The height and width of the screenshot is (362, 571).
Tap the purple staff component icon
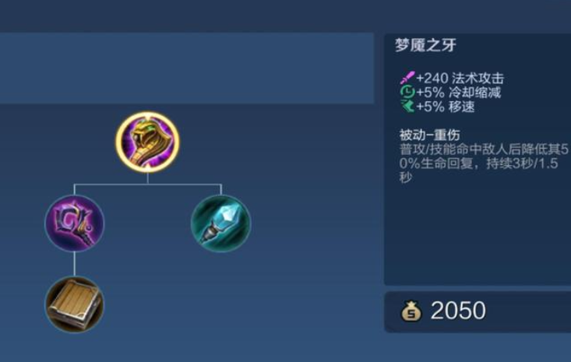point(75,223)
